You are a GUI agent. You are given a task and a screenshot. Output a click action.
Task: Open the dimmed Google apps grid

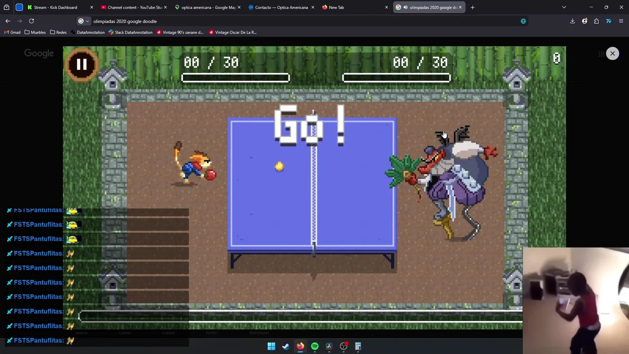tap(601, 54)
